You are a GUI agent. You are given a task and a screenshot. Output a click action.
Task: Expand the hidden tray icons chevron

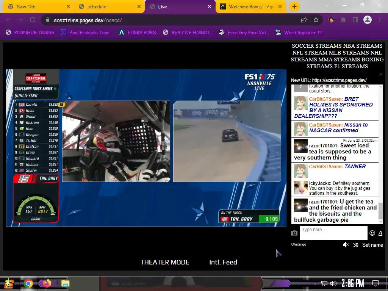pyautogui.click(x=315, y=283)
